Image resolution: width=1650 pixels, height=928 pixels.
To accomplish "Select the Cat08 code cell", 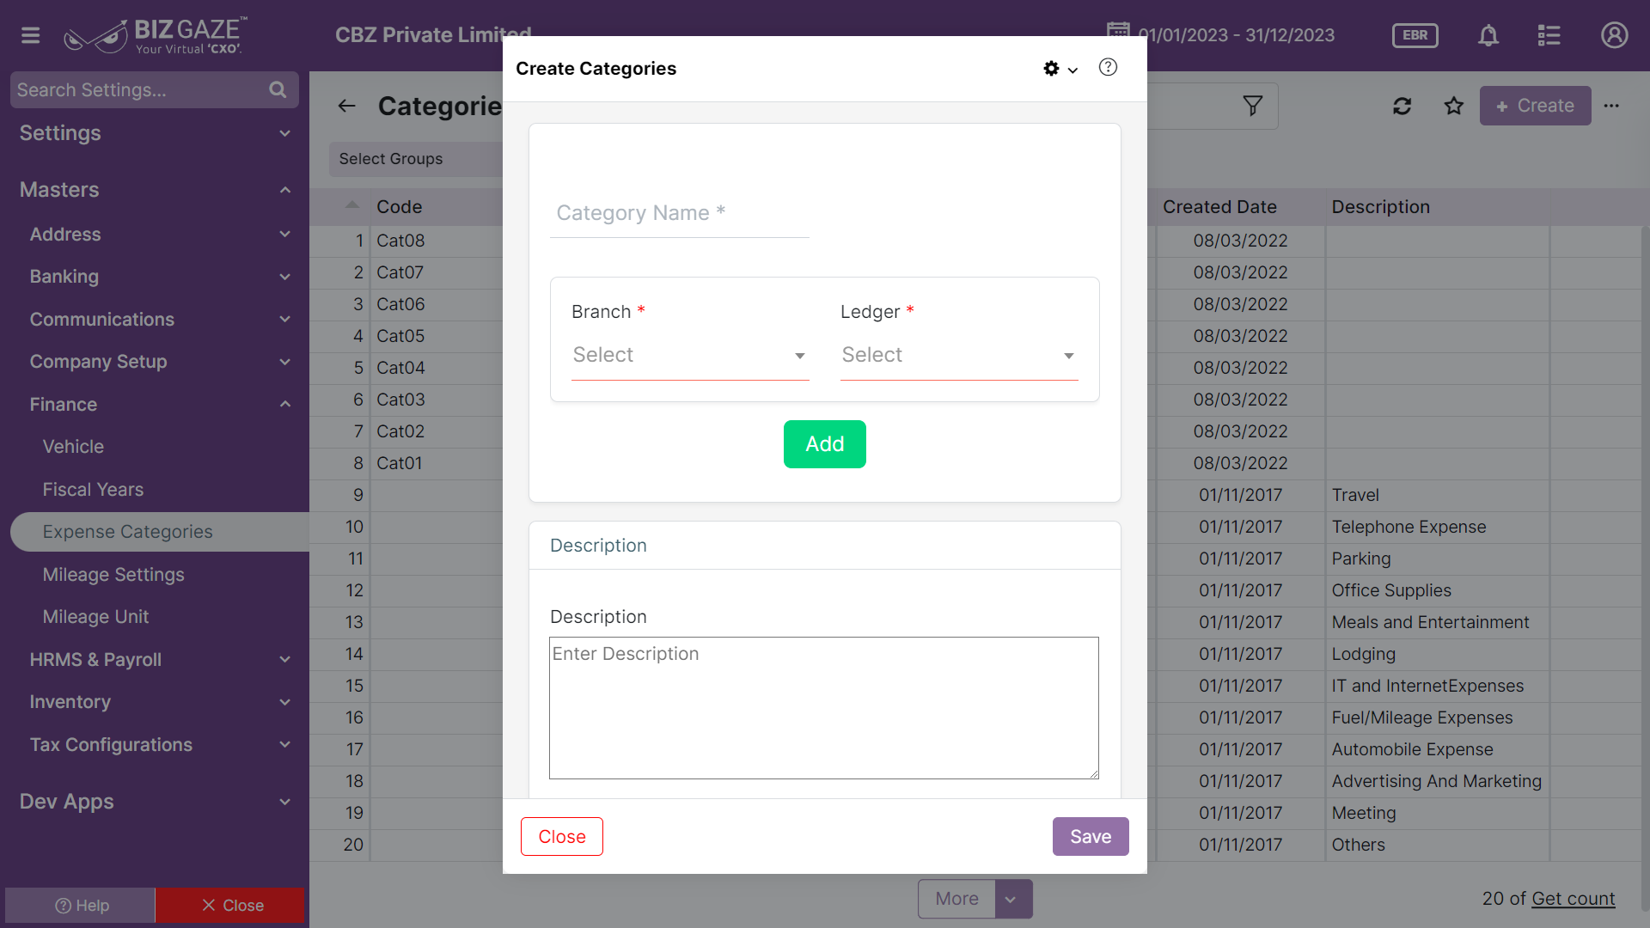I will (x=437, y=241).
